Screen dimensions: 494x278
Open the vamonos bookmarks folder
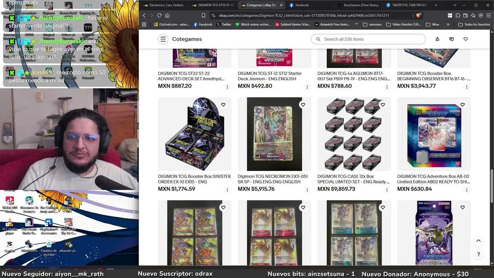click(372, 24)
